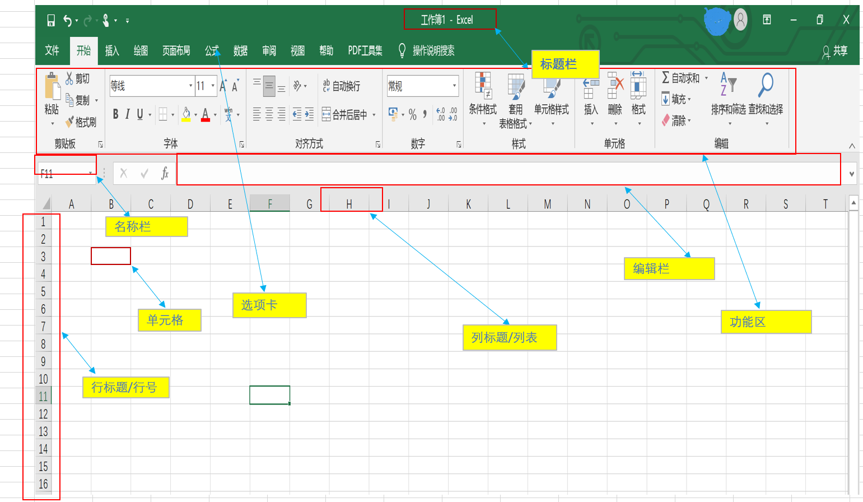Undo the last action
The width and height of the screenshot is (863, 502).
coord(67,21)
